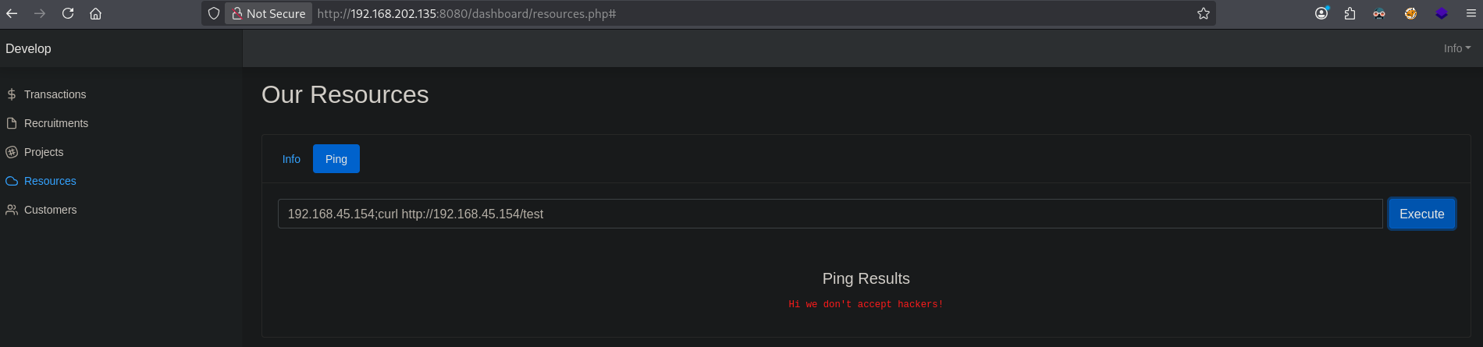Go to browser home page
This screenshot has width=1483, height=347.
click(x=95, y=13)
